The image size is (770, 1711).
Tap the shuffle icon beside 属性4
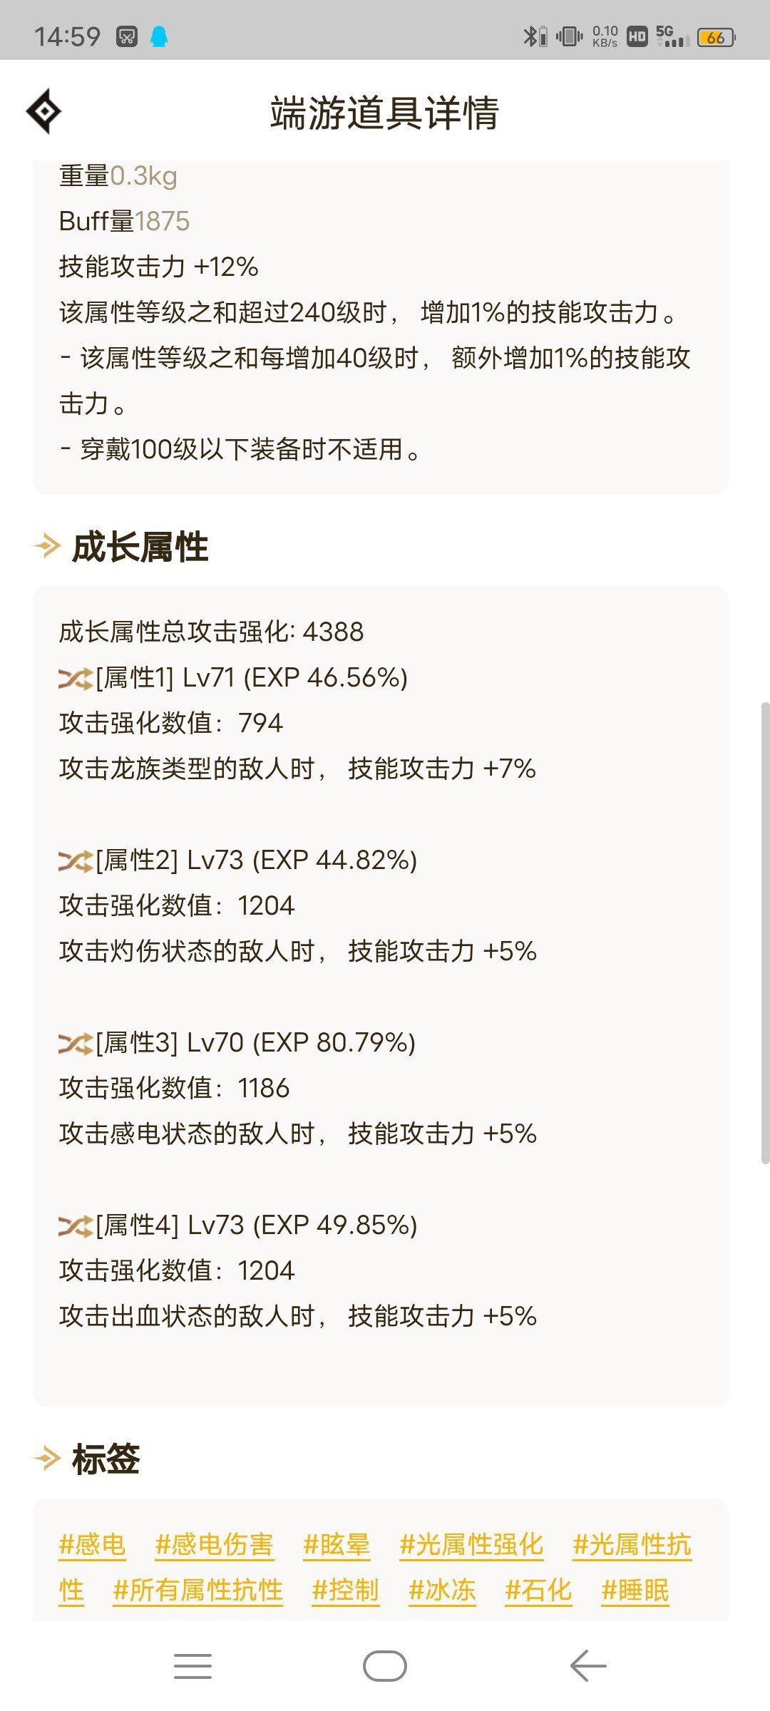[x=76, y=1226]
